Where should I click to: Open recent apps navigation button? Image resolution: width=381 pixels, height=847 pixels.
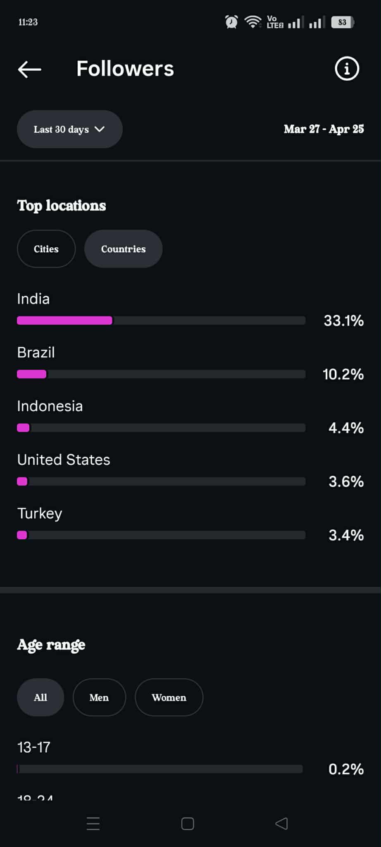[93, 823]
